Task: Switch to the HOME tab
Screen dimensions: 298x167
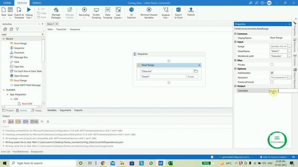Action: (x=7, y=3)
